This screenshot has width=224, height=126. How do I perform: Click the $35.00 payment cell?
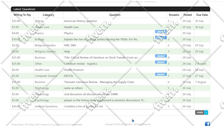tap(16, 82)
